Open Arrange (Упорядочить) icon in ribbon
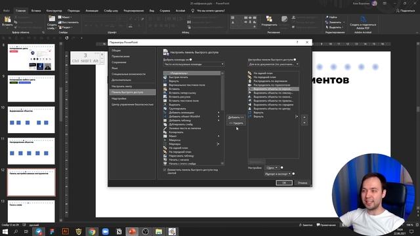 pyautogui.click(x=269, y=19)
